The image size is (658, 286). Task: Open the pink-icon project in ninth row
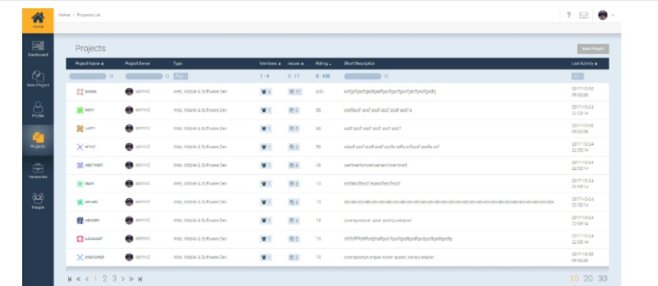(79, 239)
